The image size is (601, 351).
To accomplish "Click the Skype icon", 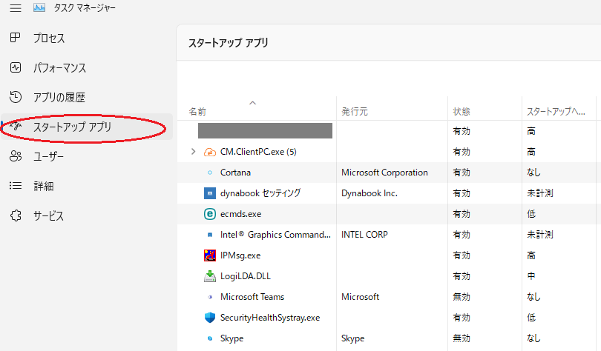I will click(x=210, y=338).
